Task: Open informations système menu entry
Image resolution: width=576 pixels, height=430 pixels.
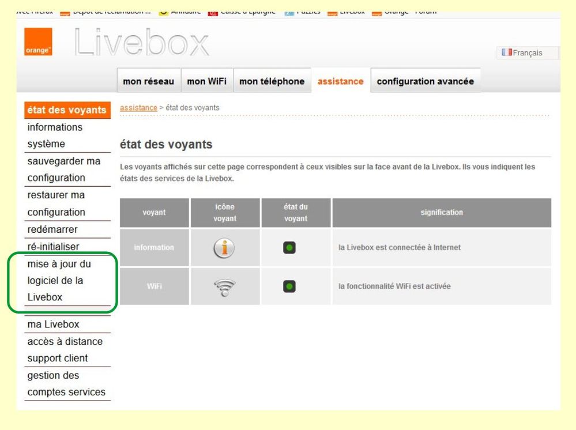Action: point(67,135)
